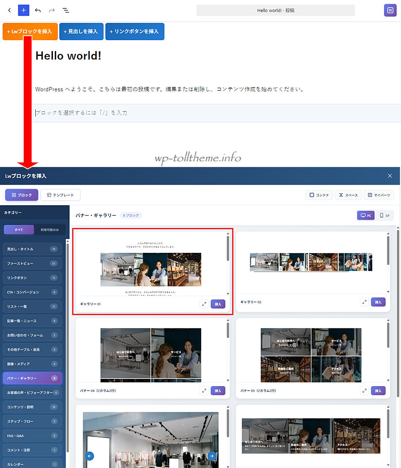Open the ブロック tab
This screenshot has height=468, width=401.
pos(22,195)
